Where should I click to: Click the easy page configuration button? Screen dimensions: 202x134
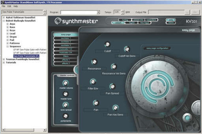tap(157, 48)
